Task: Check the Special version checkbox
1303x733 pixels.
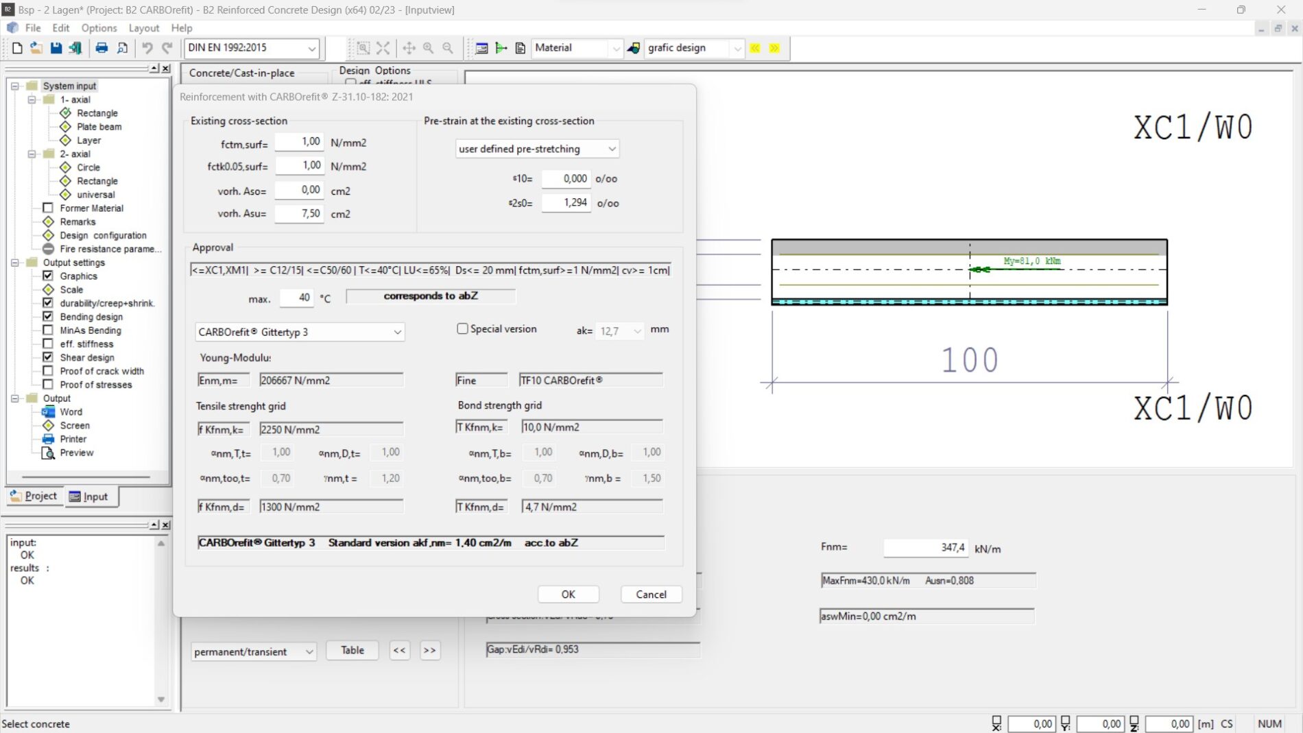Action: [463, 329]
